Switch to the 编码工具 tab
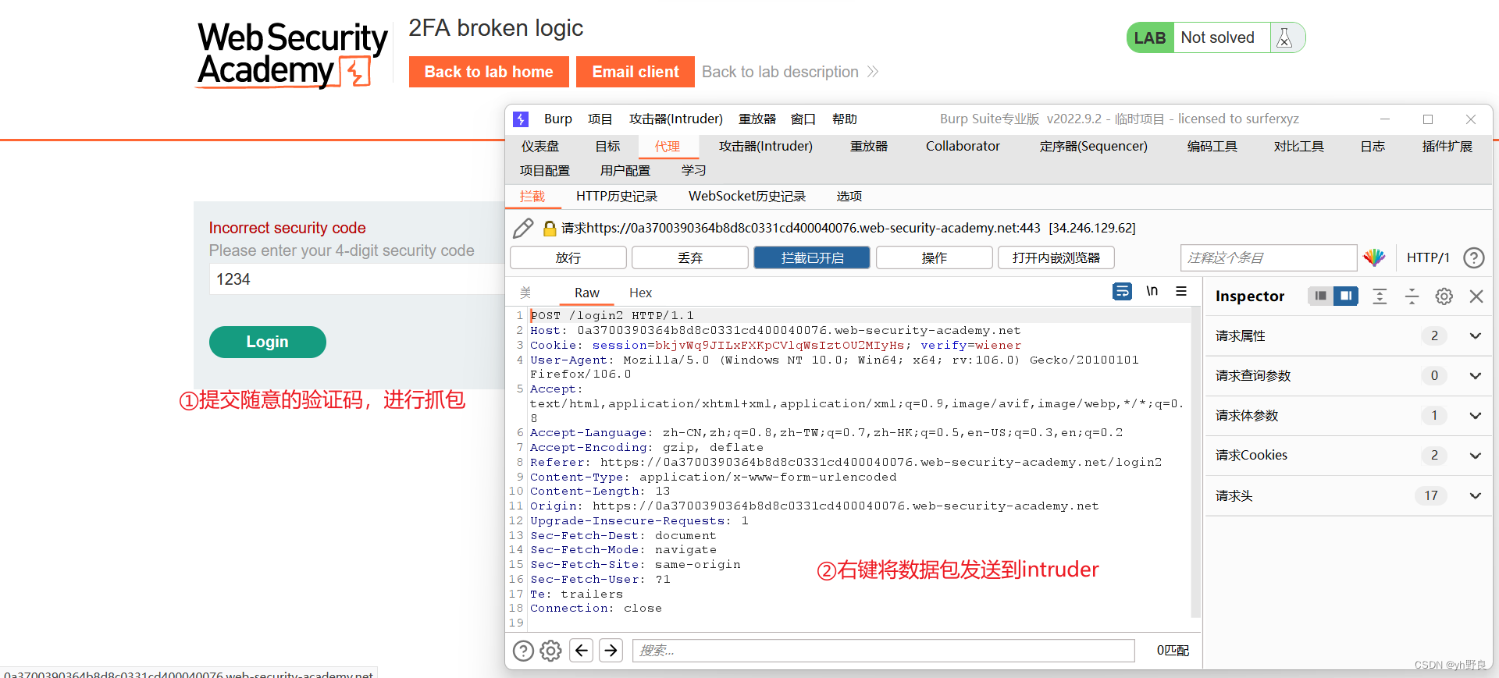Viewport: 1499px width, 678px height. pos(1212,146)
